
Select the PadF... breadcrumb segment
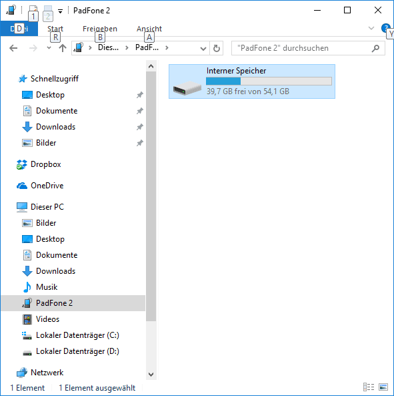[x=147, y=47]
